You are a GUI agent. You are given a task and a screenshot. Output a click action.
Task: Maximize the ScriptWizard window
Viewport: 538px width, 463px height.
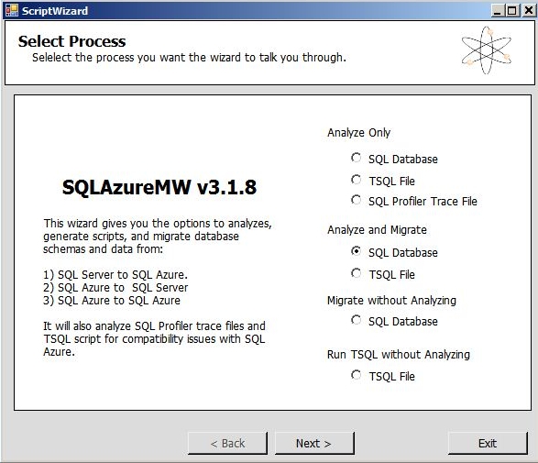pos(511,11)
